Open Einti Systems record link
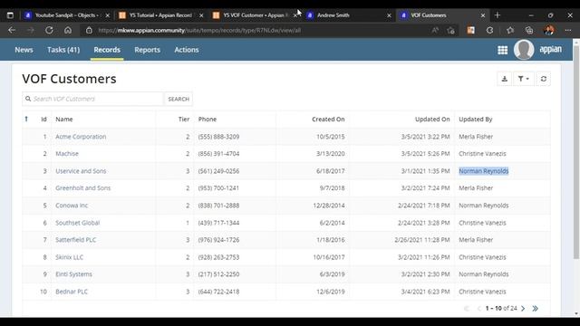Viewport: 580px width, 326px height. pyautogui.click(x=73, y=273)
